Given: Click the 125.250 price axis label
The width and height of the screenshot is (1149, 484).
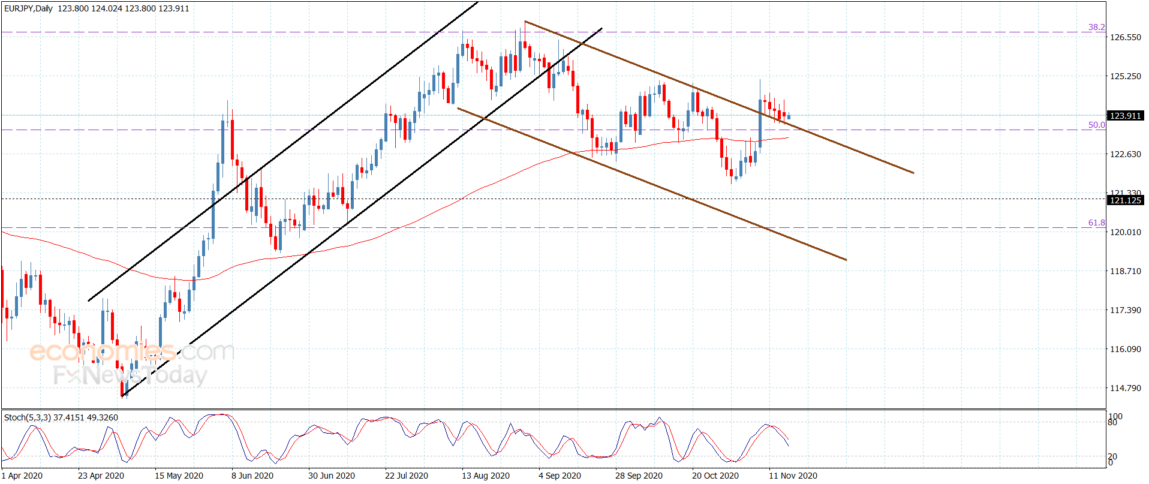Looking at the screenshot, I should point(1126,76).
